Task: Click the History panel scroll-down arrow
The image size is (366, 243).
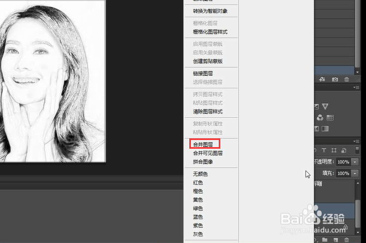Action: pyautogui.click(x=358, y=72)
